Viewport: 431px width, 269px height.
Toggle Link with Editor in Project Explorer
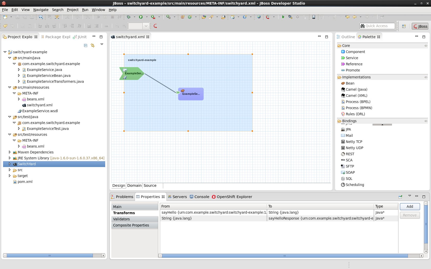pyautogui.click(x=93, y=45)
